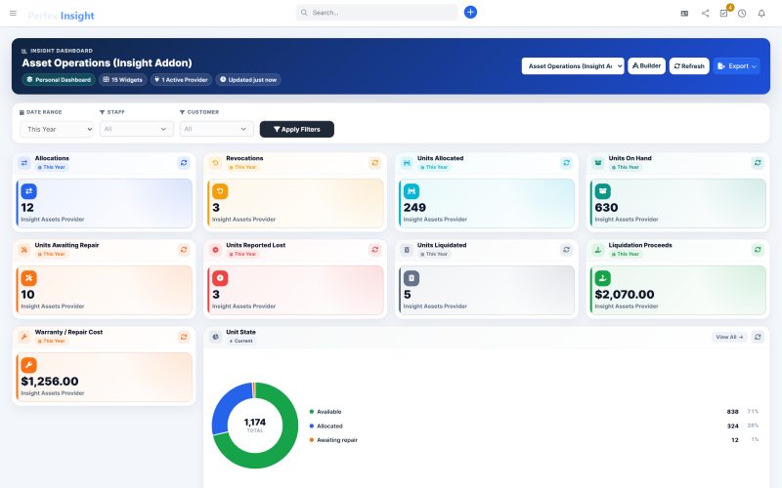
Task: Click the $1,256.00 repair cost value
Action: (x=50, y=382)
